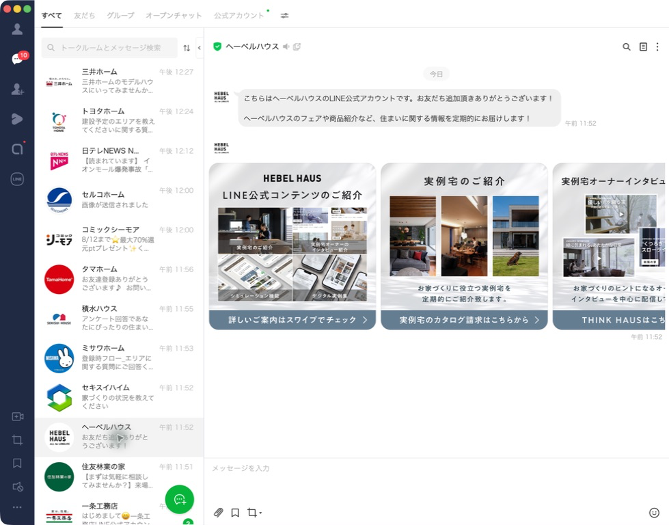Open トヨタホーム chat

(119, 121)
